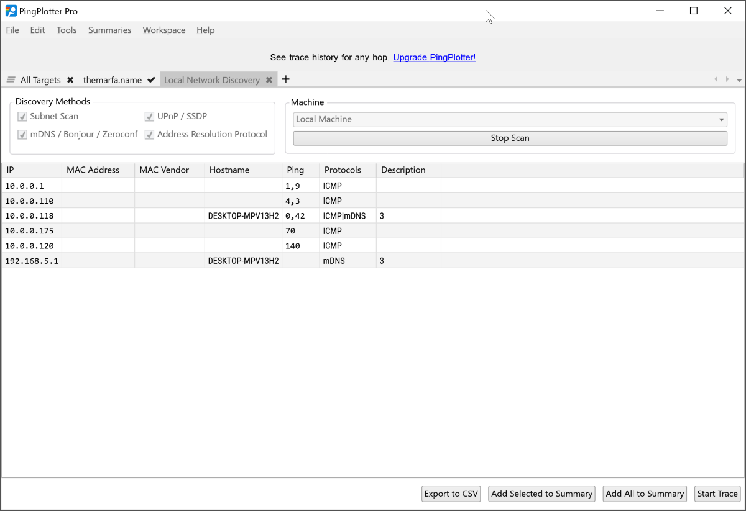
Task: Show tab scroll left arrow
Action: (716, 79)
